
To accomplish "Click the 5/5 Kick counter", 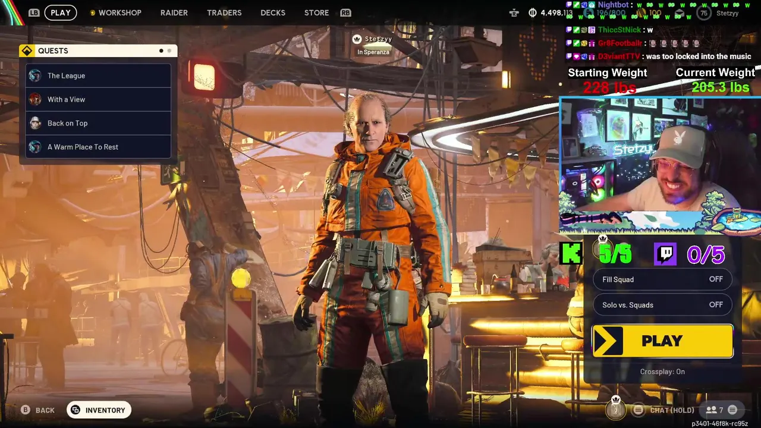I will (615, 254).
